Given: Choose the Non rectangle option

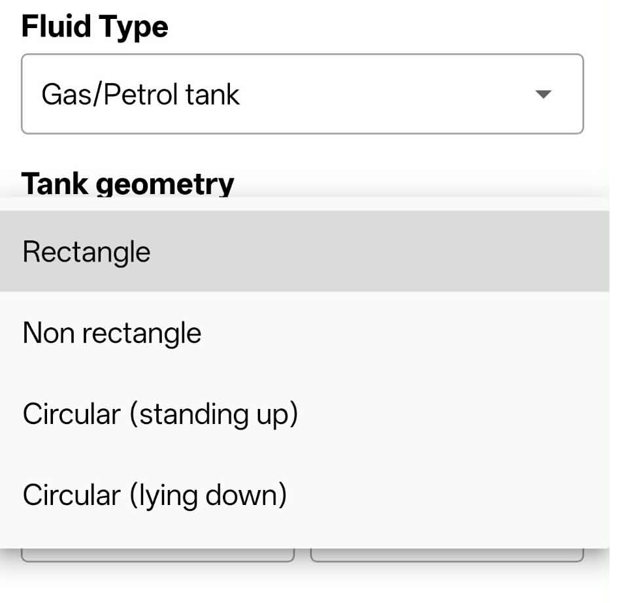Looking at the screenshot, I should pyautogui.click(x=304, y=333).
